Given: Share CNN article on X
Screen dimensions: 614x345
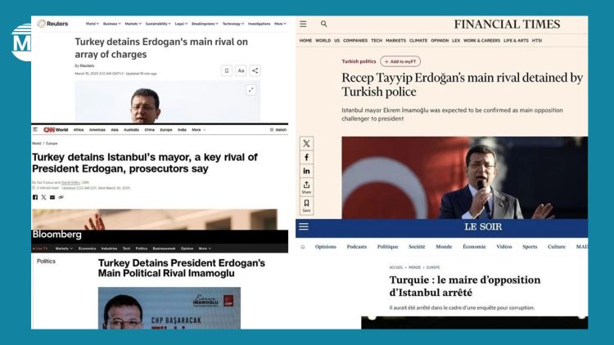Looking at the screenshot, I should 43,197.
